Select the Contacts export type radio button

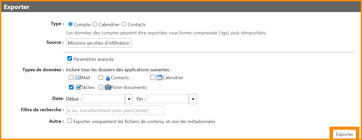124,24
